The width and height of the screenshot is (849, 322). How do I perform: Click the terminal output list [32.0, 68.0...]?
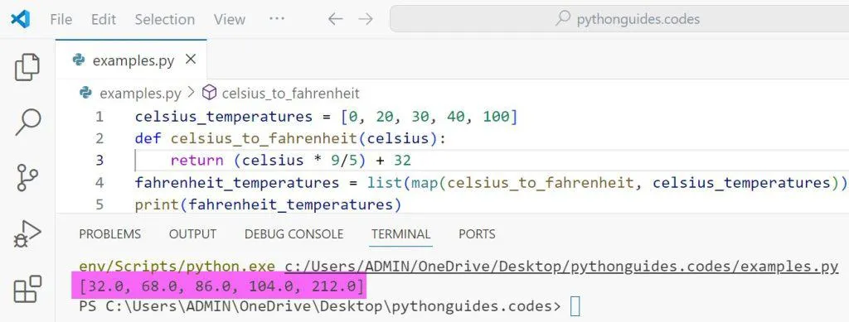pyautogui.click(x=222, y=286)
